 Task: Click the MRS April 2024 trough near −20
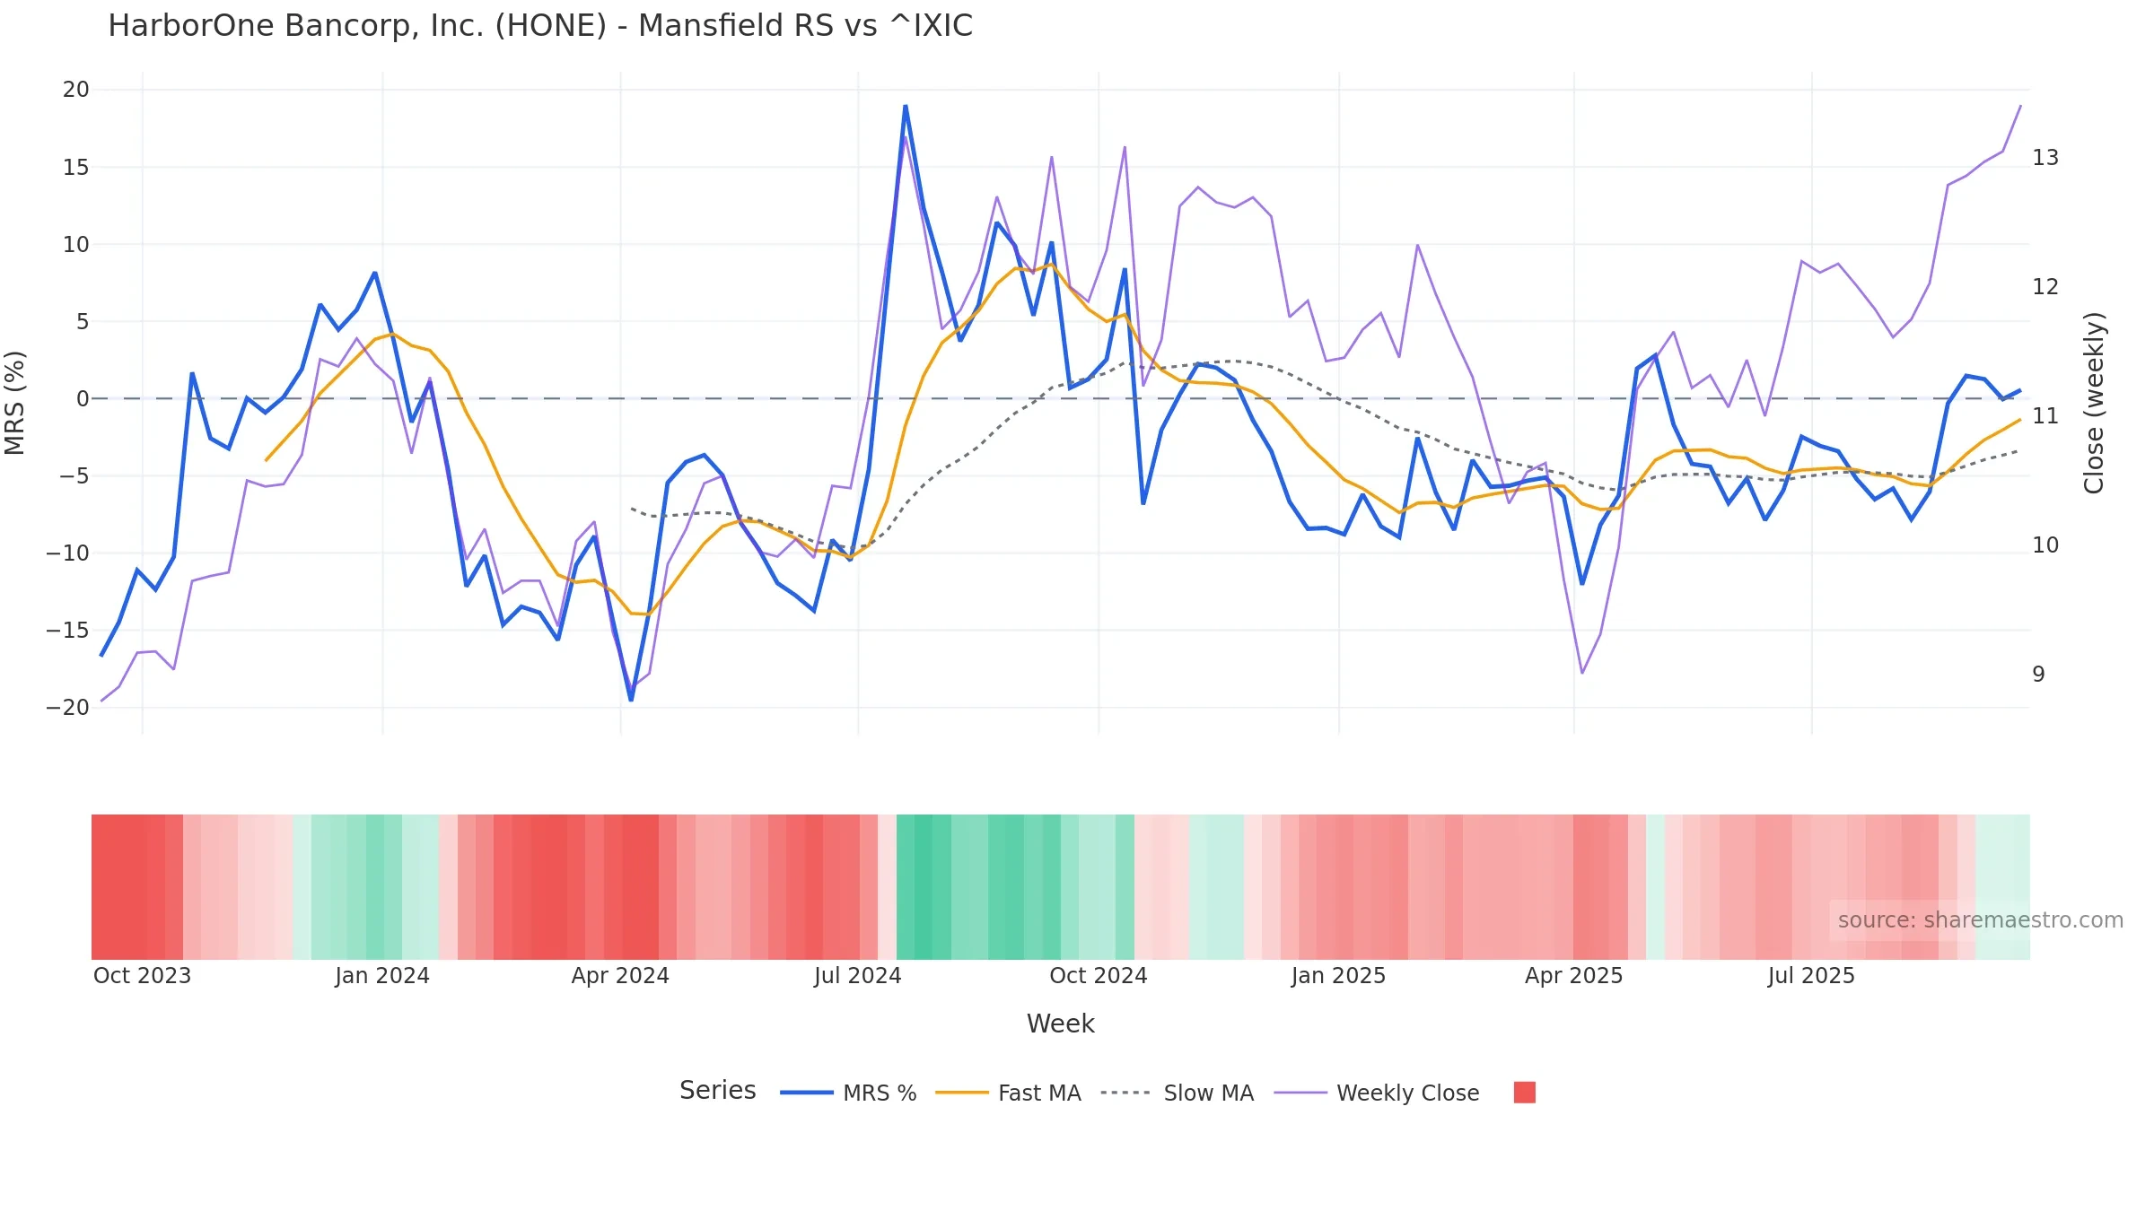tap(631, 700)
